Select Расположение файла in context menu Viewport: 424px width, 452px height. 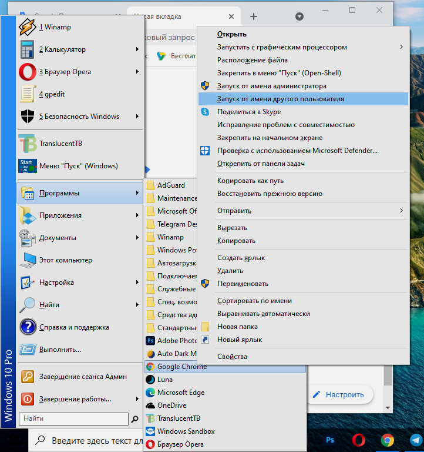(x=303, y=60)
